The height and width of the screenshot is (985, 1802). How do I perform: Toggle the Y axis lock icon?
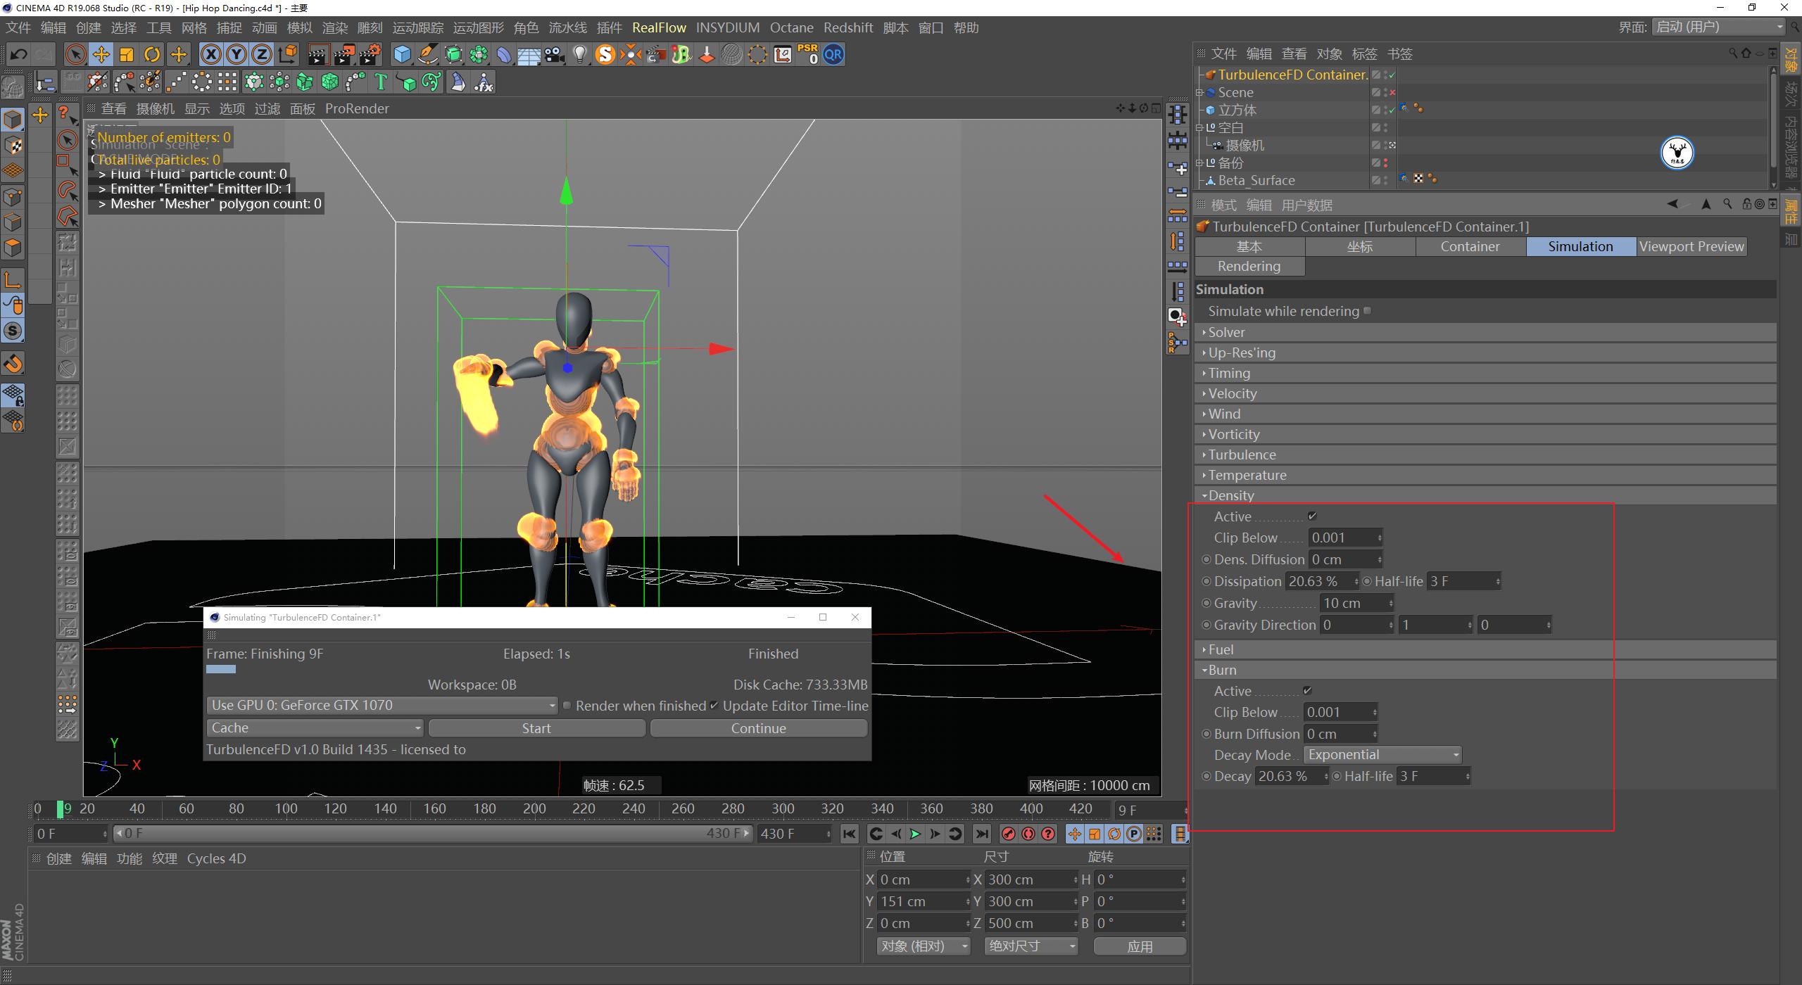point(237,54)
